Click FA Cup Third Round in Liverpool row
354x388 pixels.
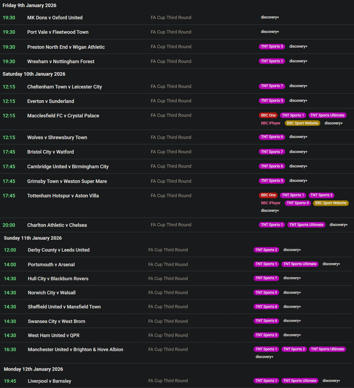[168, 381]
